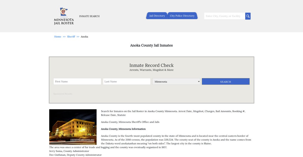Expand the Minnesota state dropdown
This screenshot has width=303, height=157.
pos(176,82)
